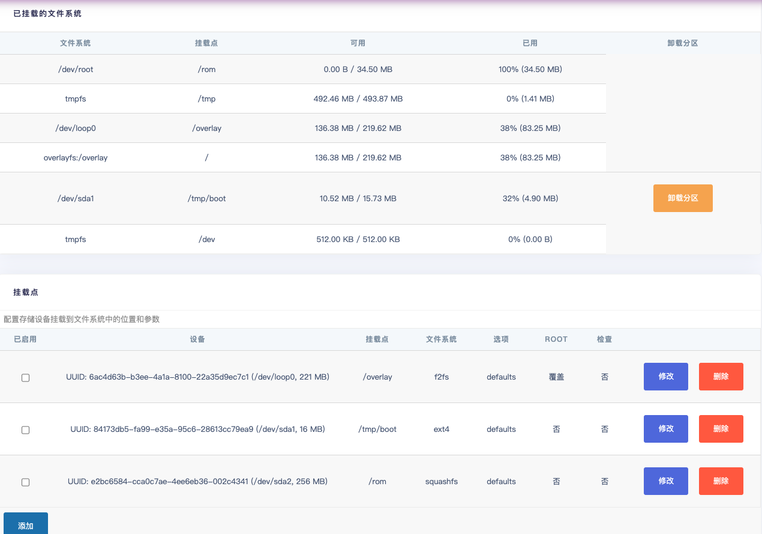The image size is (762, 534).
Task: Enable the /overlay mount point checkbox
Action: (x=25, y=378)
